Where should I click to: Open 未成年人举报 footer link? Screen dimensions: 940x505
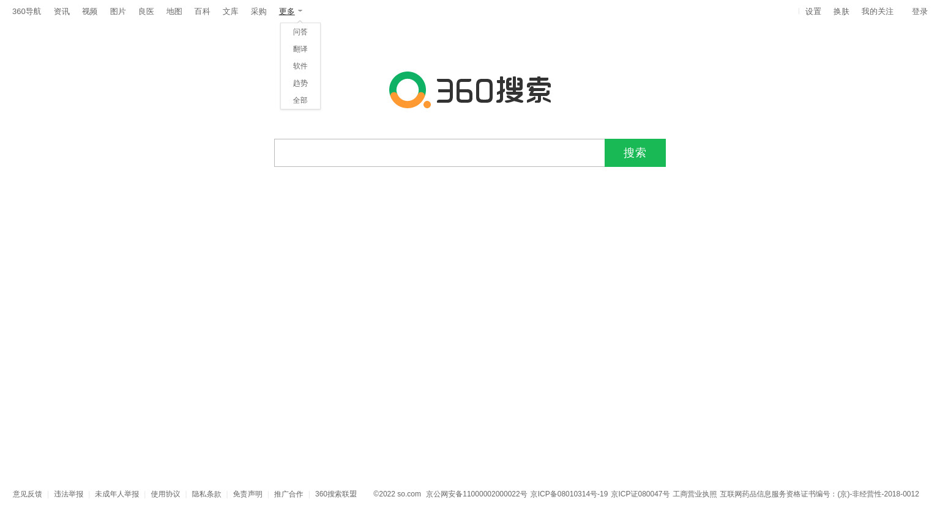pyautogui.click(x=117, y=494)
